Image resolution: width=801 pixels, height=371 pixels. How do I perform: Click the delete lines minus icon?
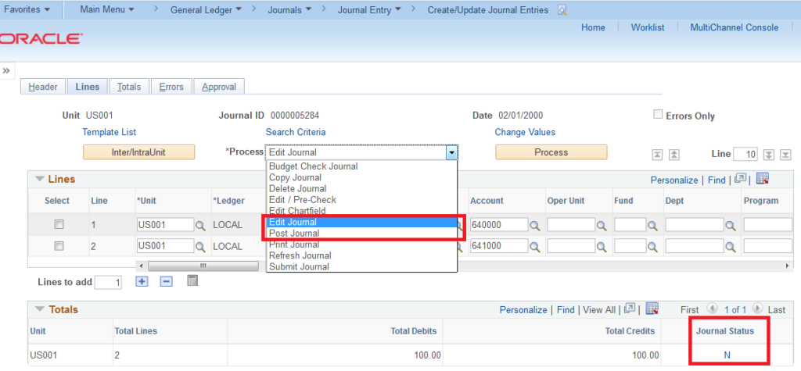coord(166,281)
